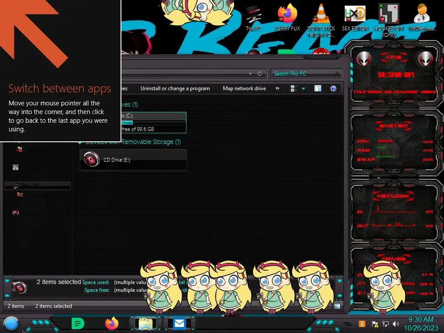Click the red Network icon in sidebar
Image resolution: width=444 pixels, height=333 pixels.
tap(16, 212)
